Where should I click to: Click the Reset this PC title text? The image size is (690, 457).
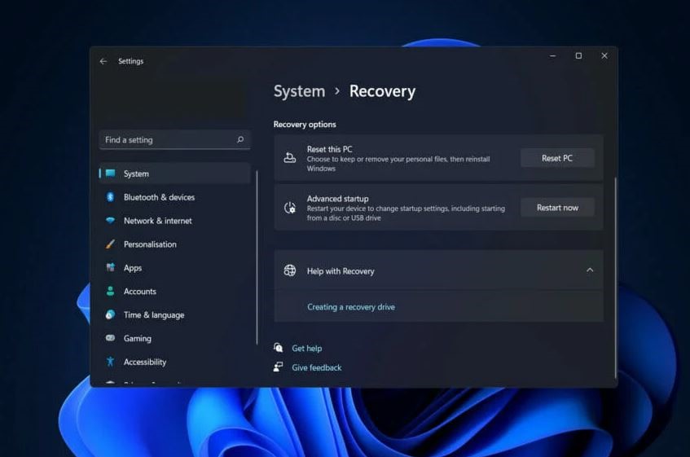pos(330,149)
